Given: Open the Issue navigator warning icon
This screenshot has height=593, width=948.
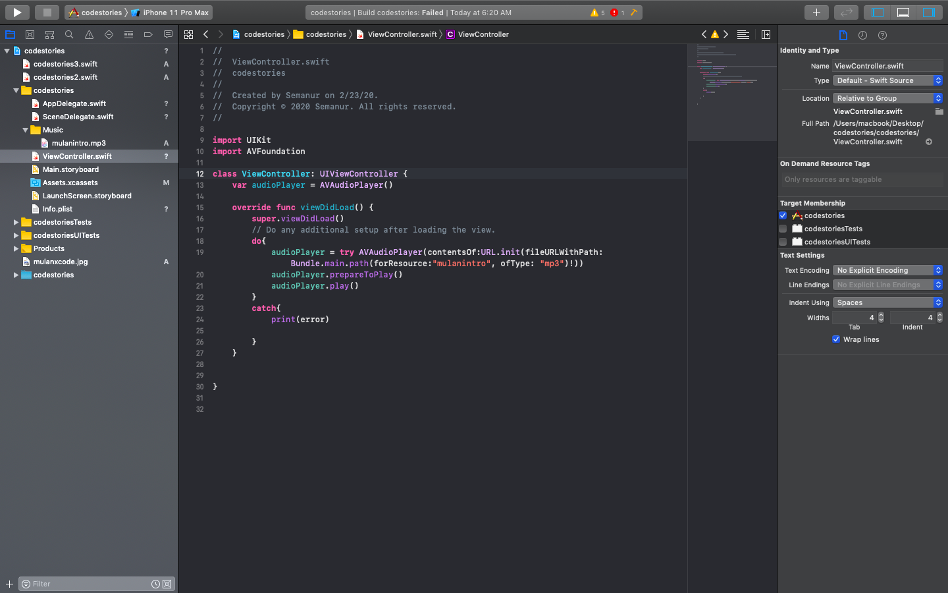Looking at the screenshot, I should (x=89, y=34).
